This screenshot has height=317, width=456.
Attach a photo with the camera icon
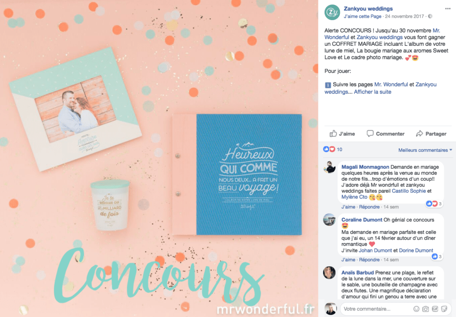click(425, 309)
